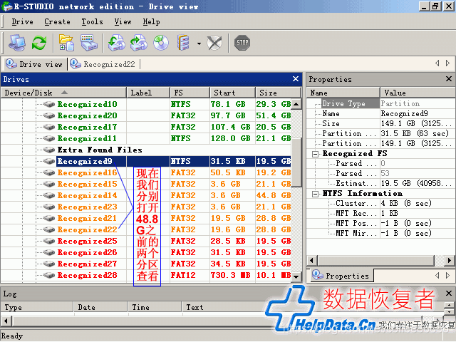Click the Open Drive Files folder icon

pyautogui.click(x=66, y=43)
